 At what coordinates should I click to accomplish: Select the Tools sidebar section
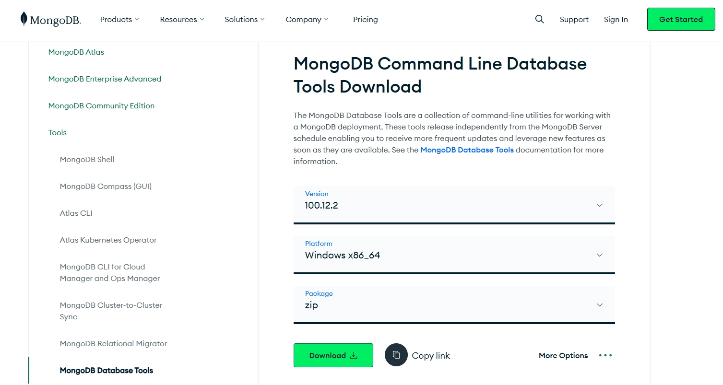(57, 132)
